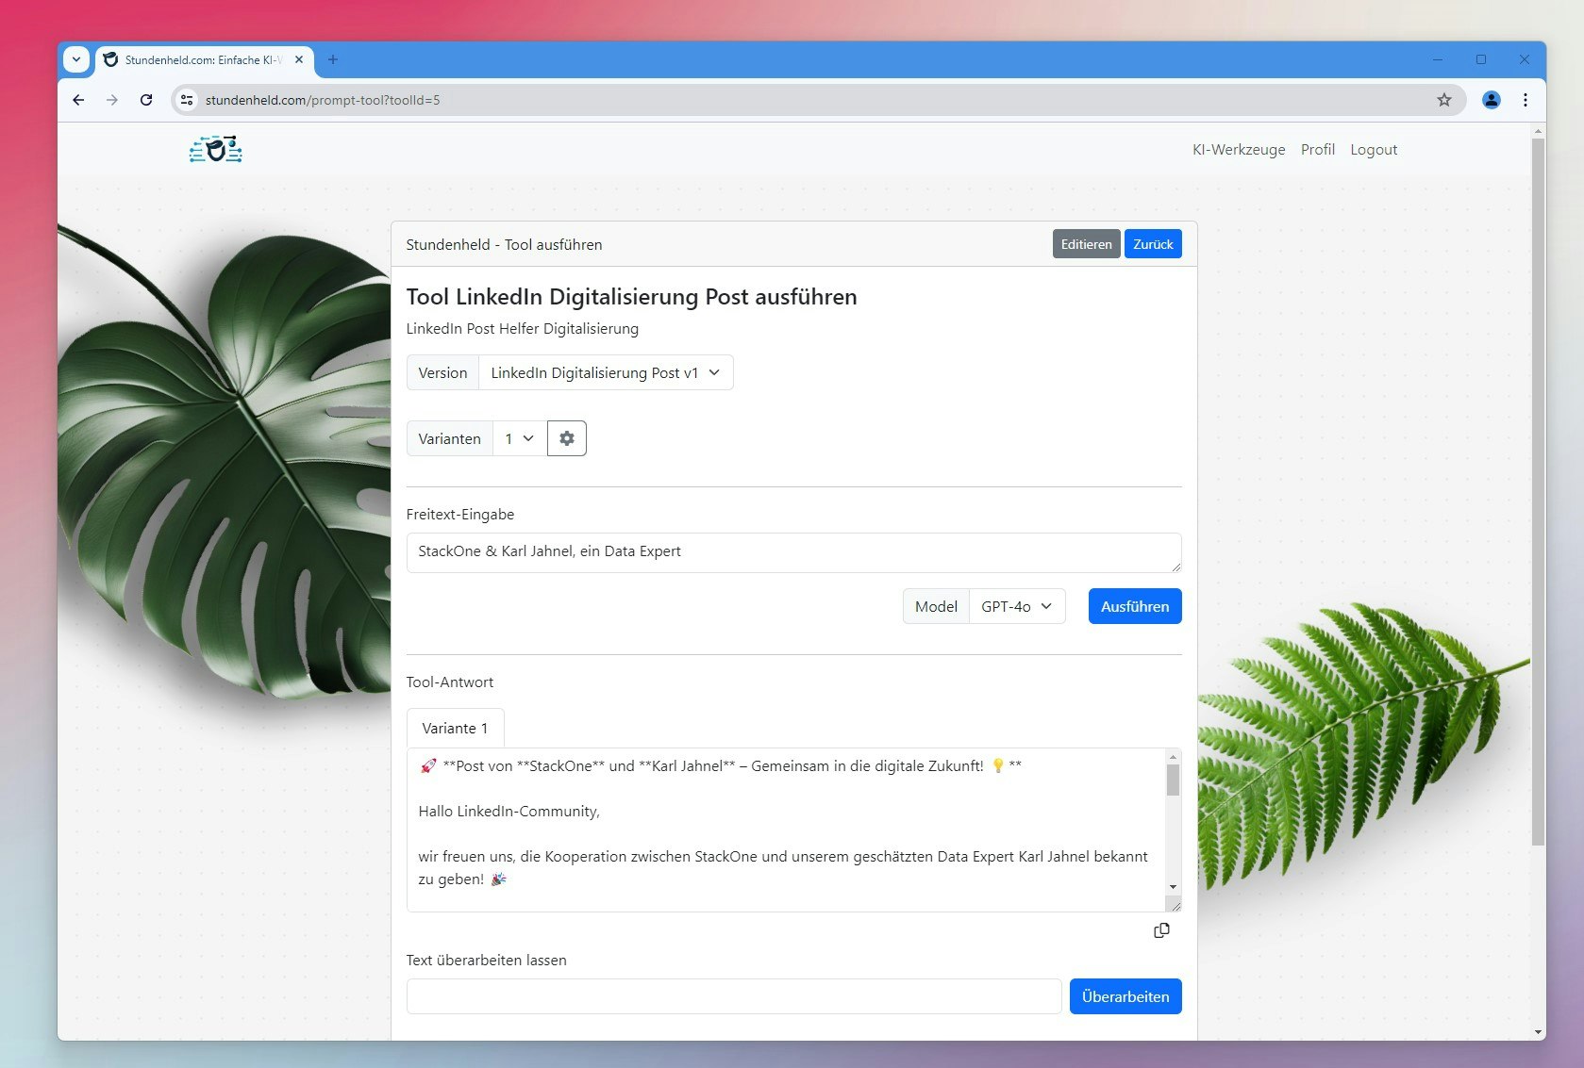Open KI-Werkzeuge navigation link
Screen dimensions: 1584x1068
point(1239,149)
